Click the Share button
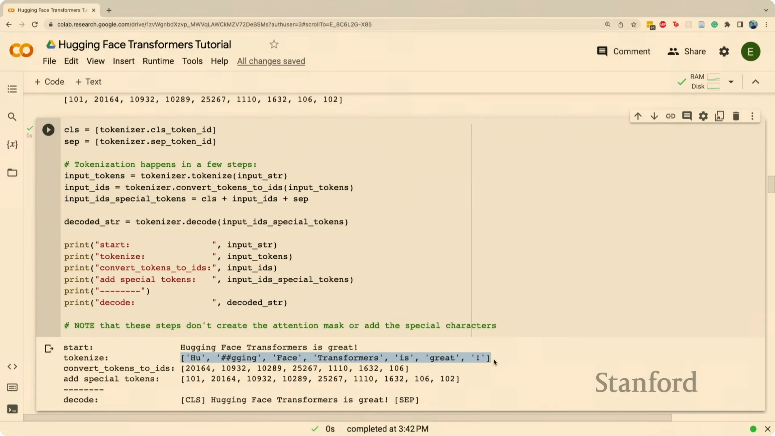 point(686,51)
